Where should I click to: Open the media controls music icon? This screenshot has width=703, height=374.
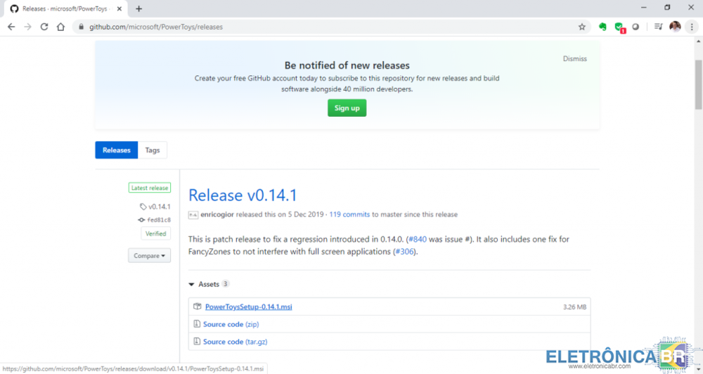[x=658, y=27]
